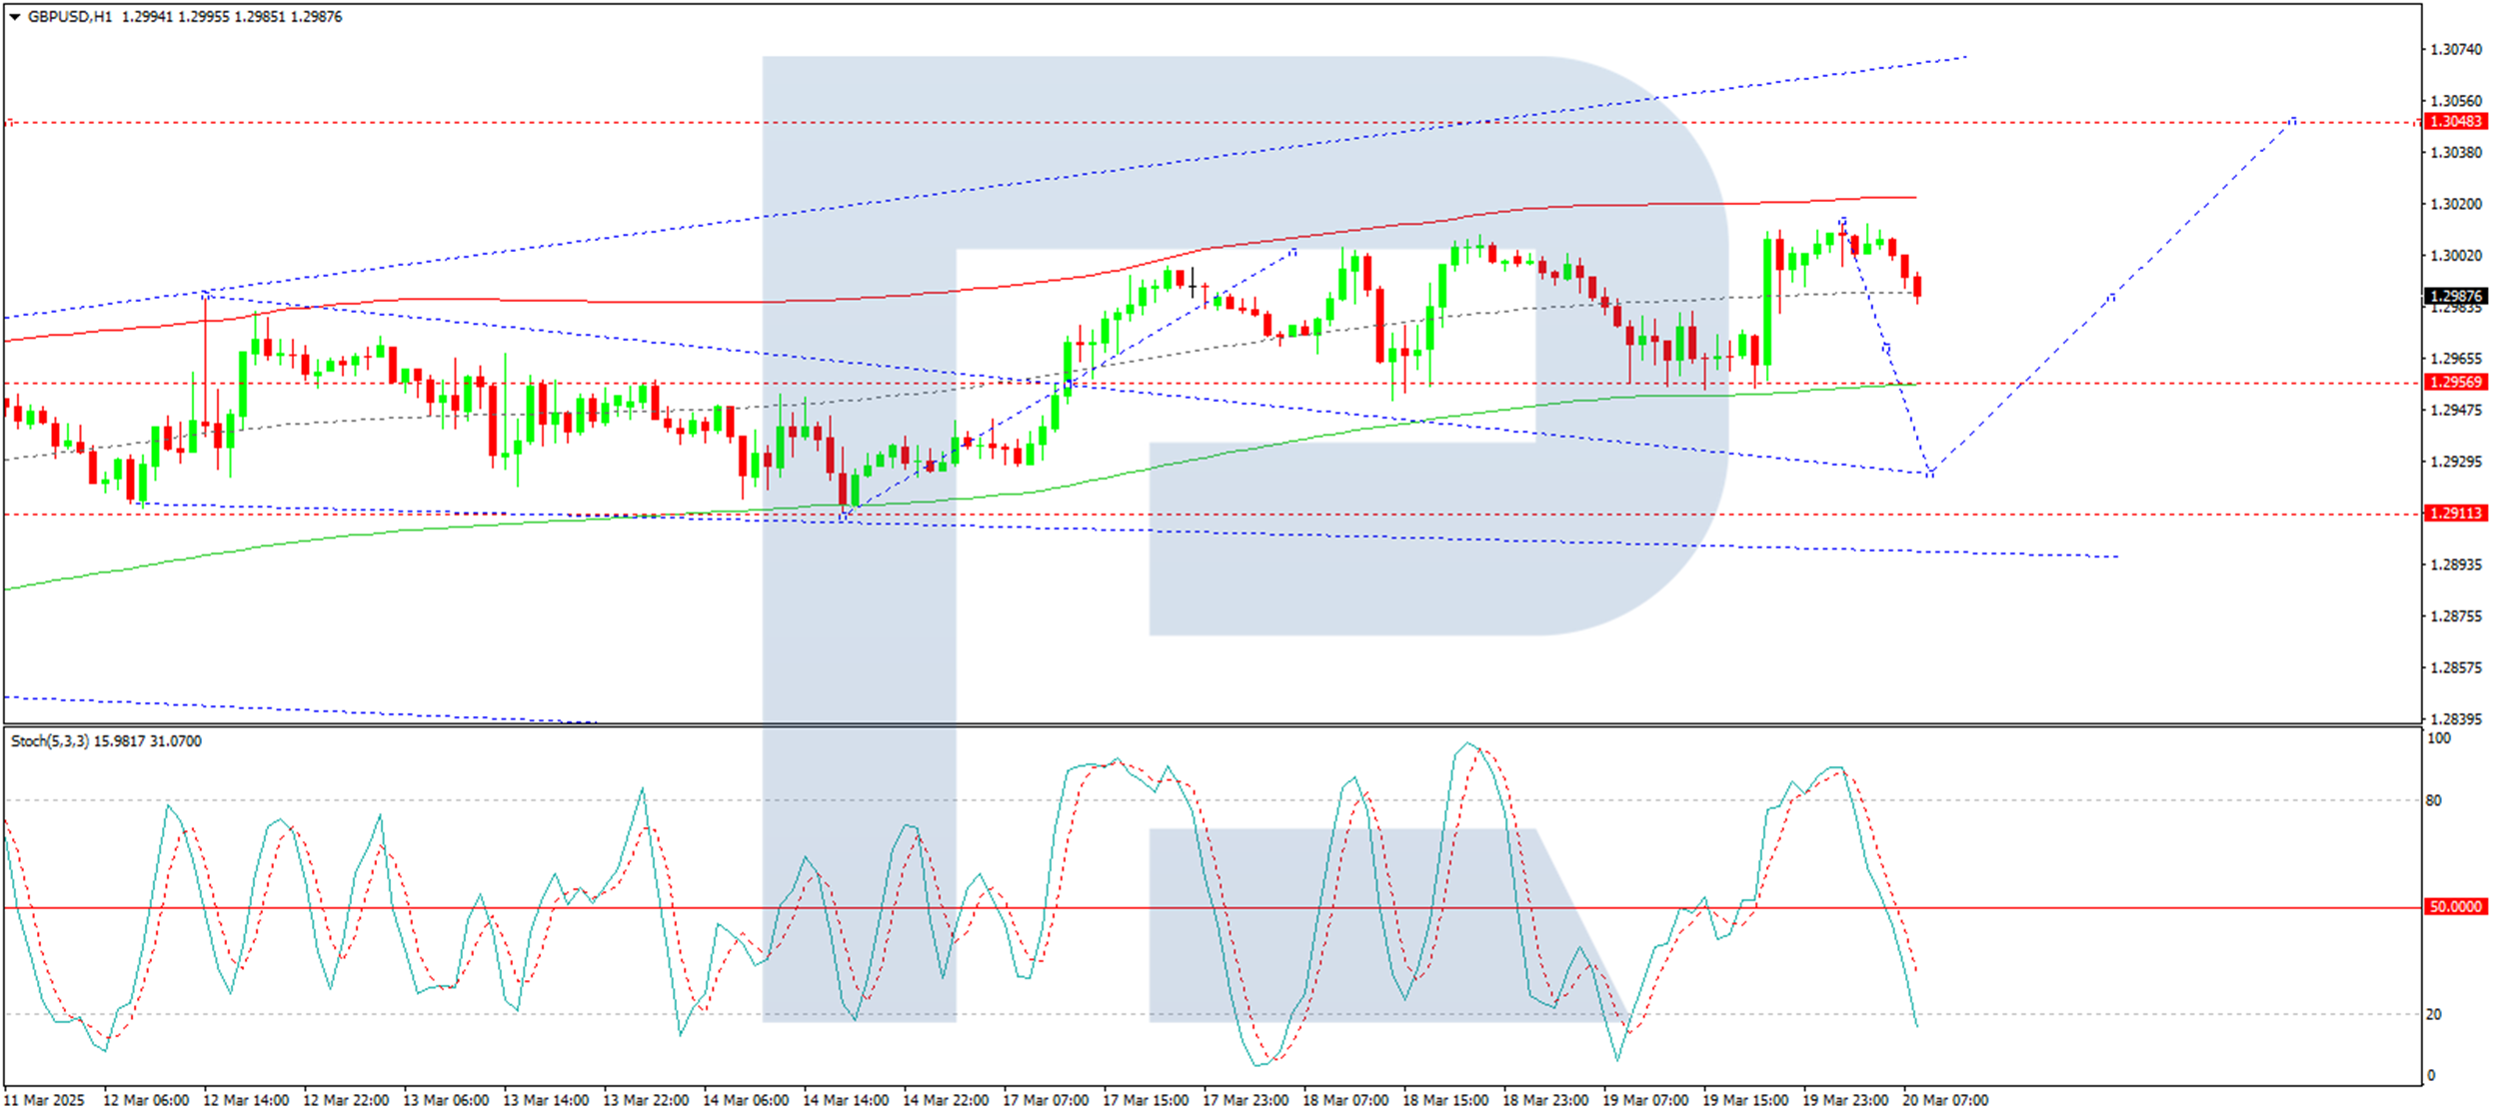Click the 20 Mar 07:00 time label
This screenshot has height=1118, width=2493.
1945,1100
